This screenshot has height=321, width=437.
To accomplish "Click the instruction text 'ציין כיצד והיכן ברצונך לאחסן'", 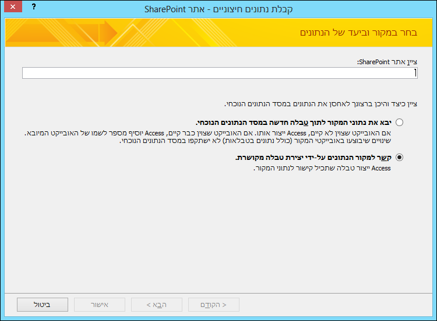I will tap(321, 104).
